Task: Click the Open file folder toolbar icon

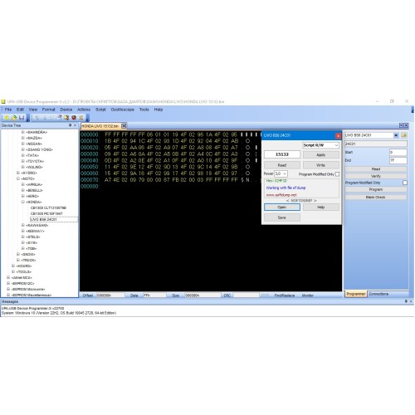Action: point(14,118)
